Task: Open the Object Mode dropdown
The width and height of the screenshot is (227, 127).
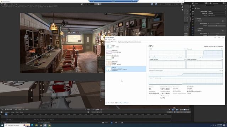Action: [9, 110]
